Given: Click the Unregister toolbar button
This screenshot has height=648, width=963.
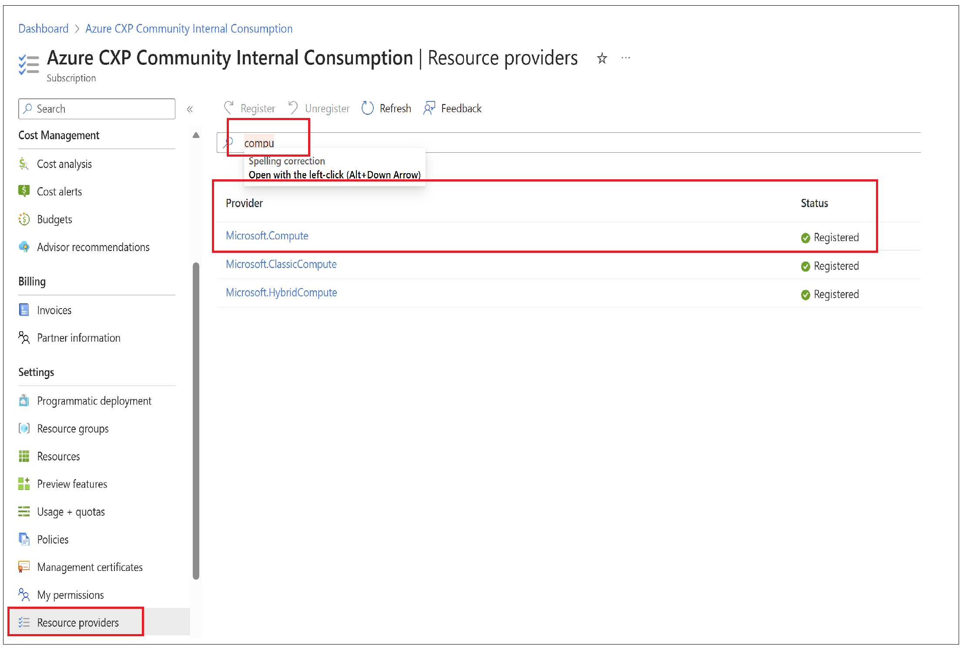Looking at the screenshot, I should pos(319,108).
